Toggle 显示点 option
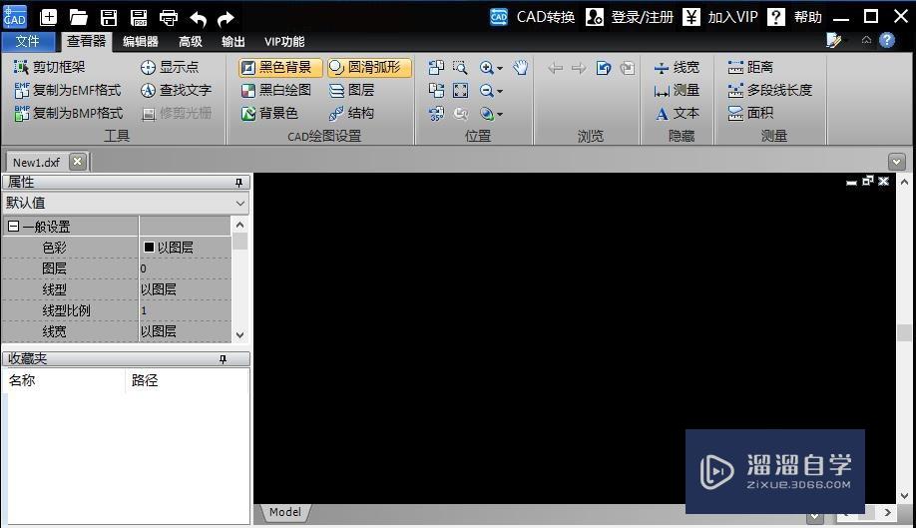The width and height of the screenshot is (916, 528). (170, 67)
